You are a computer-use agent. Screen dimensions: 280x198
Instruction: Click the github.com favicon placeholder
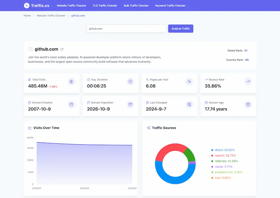(x=30, y=49)
